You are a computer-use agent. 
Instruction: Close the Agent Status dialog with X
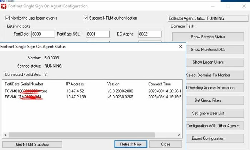(180, 47)
